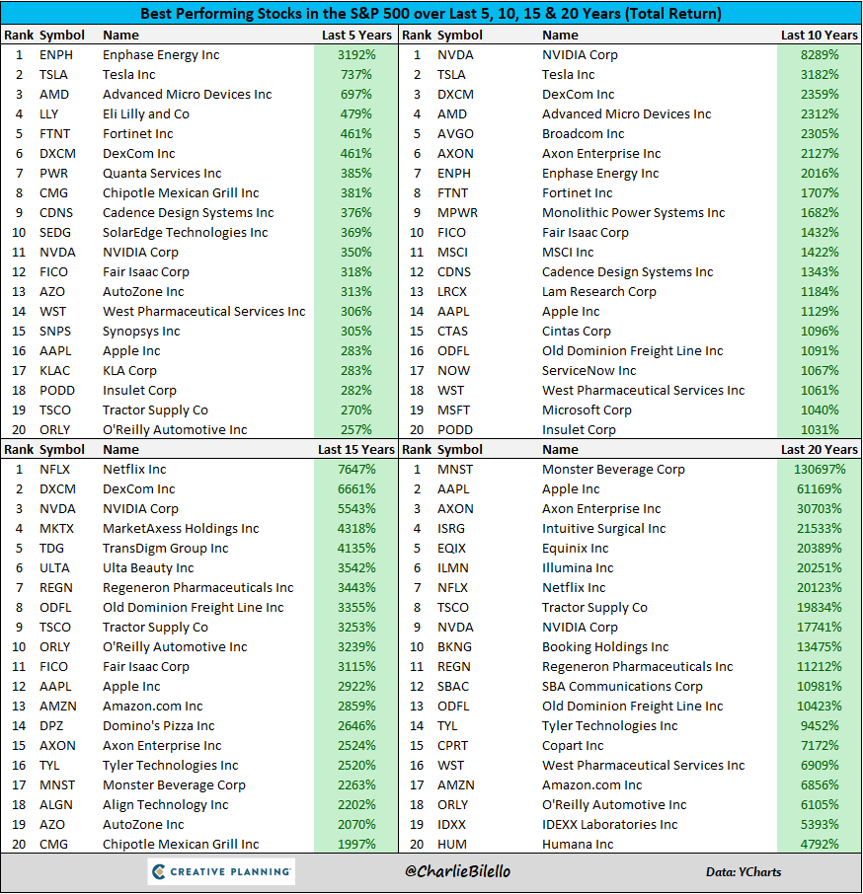Screen dimensions: 863x894
Task: Expand the Name header in top-right table
Action: [560, 35]
